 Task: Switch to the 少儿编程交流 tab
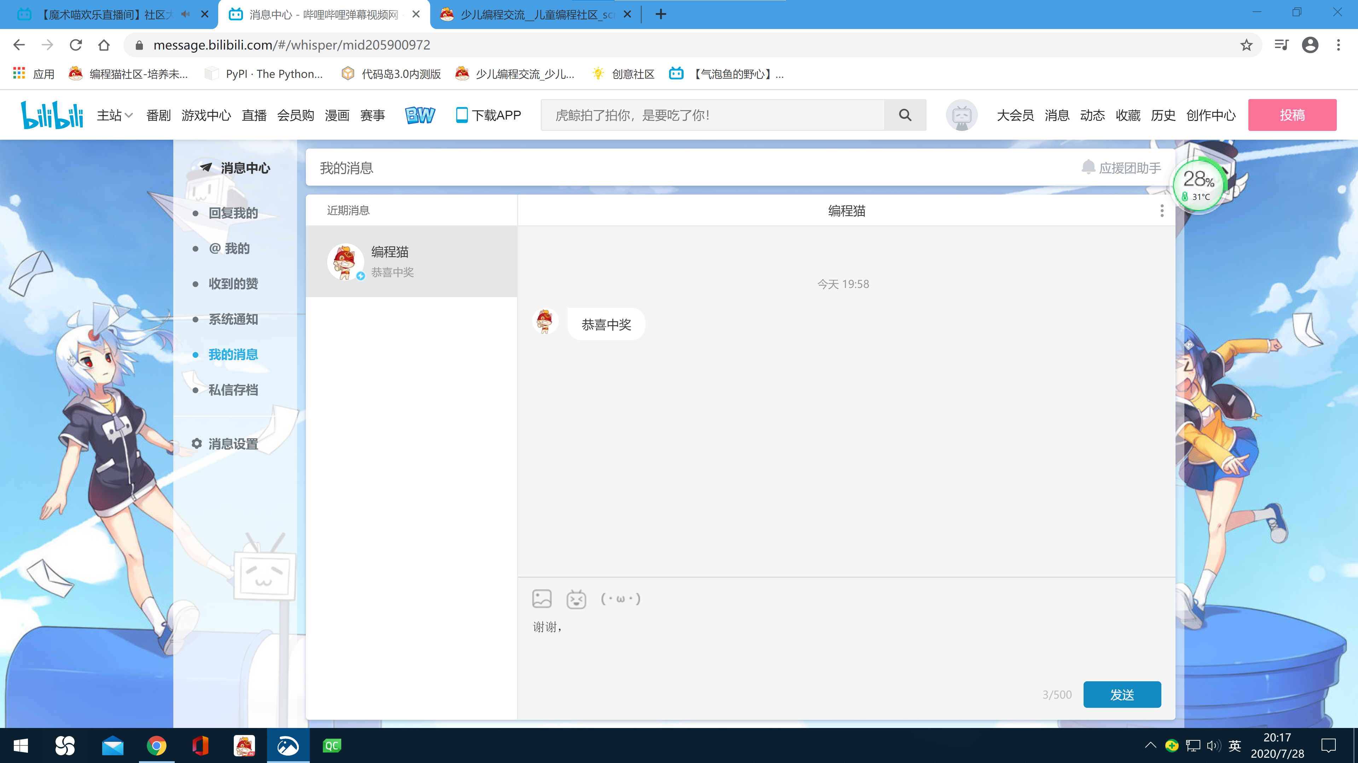(535, 14)
